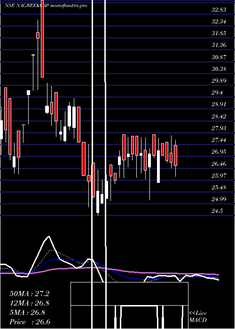Click the peak of the white MACD line
The height and width of the screenshot is (329, 235).
click(49, 236)
